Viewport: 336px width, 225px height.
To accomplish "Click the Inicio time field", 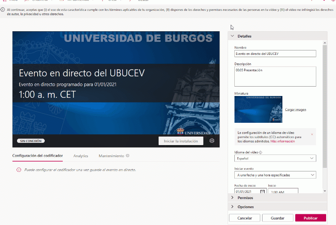I will [x=283, y=191].
